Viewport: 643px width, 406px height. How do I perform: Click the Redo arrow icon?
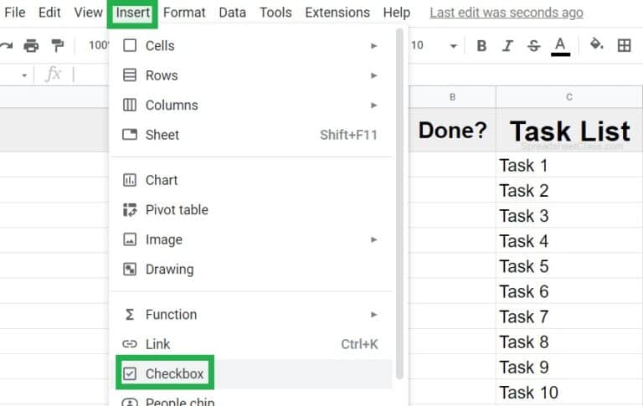(x=6, y=45)
